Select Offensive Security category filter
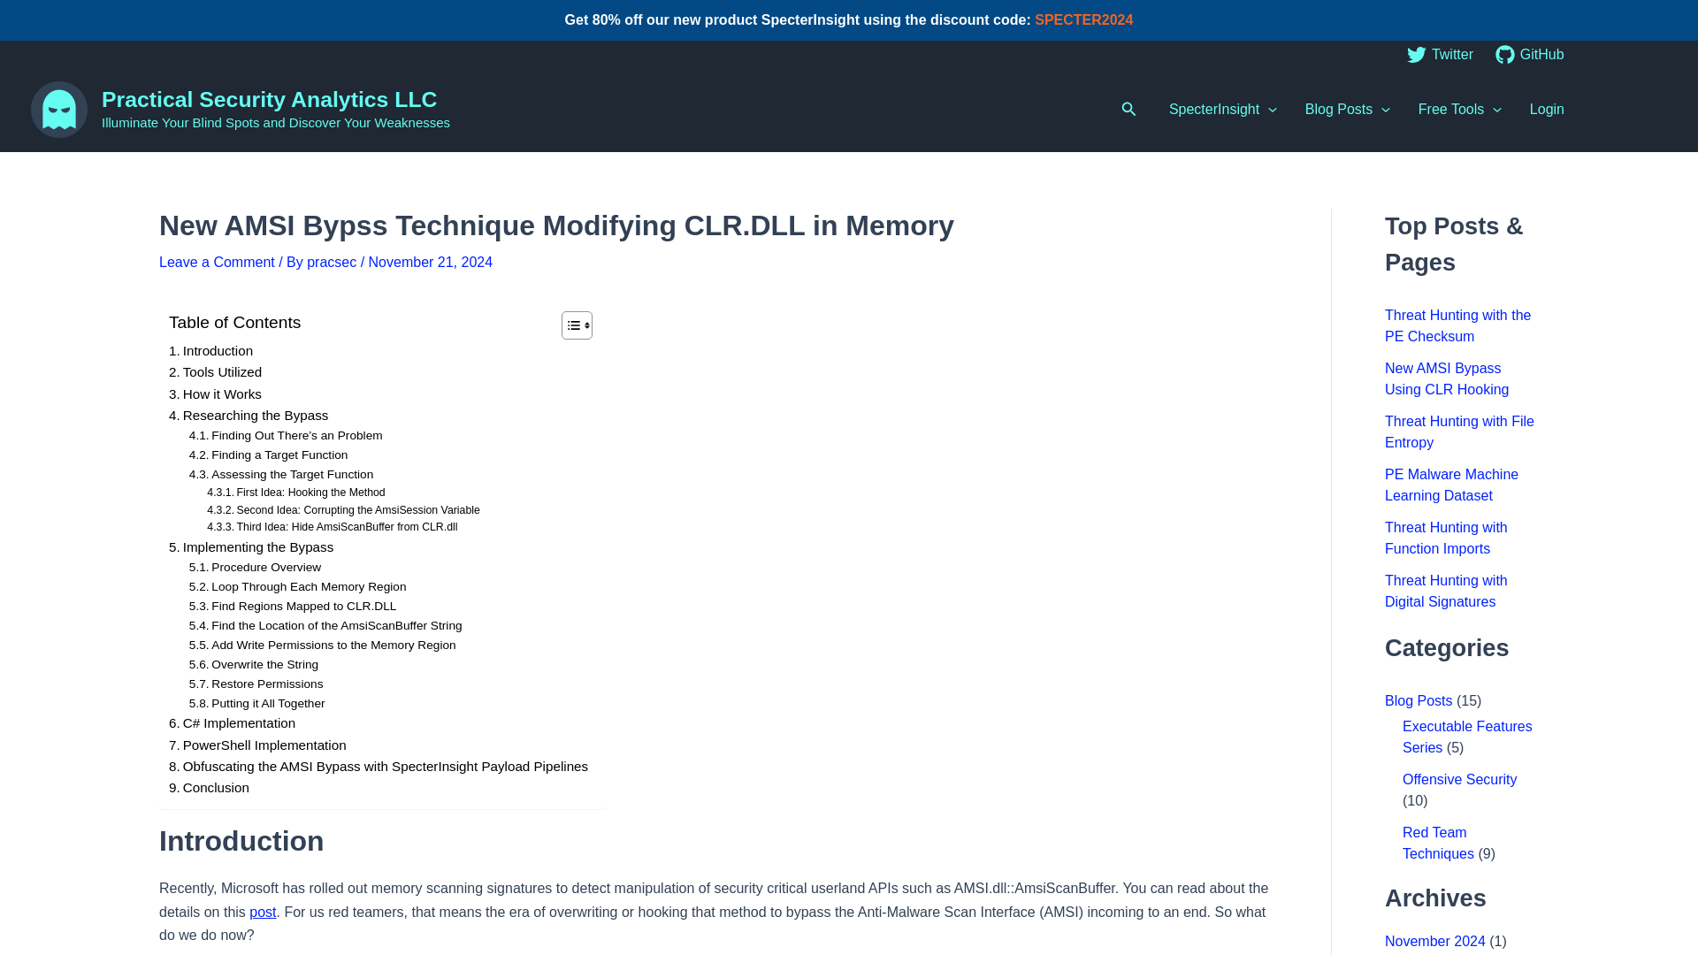This screenshot has width=1698, height=955. point(1459,779)
